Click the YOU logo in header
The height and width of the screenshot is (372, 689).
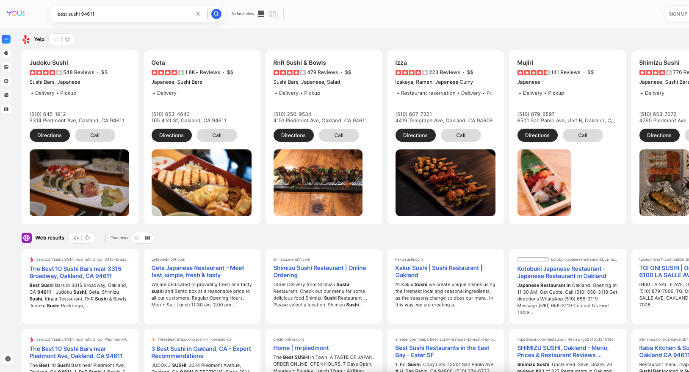[16, 14]
